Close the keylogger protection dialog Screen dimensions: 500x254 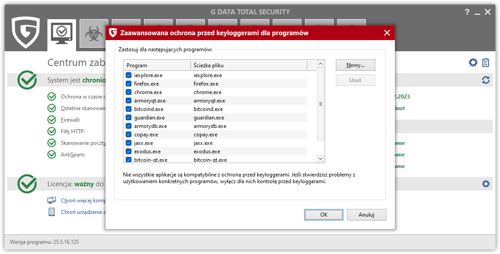[x=387, y=33]
